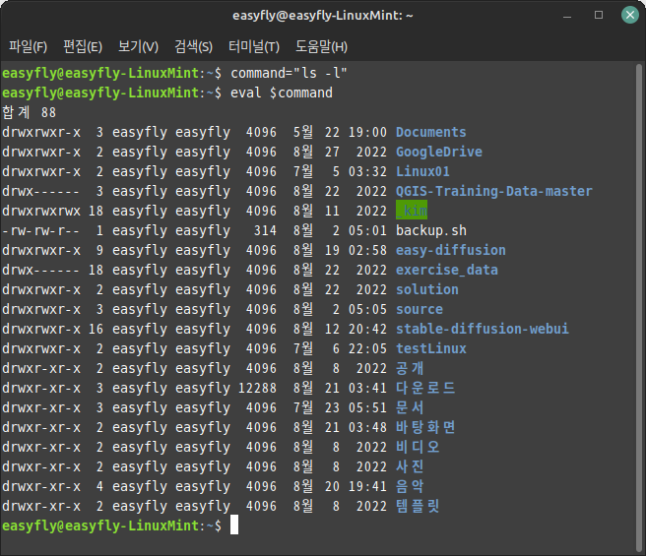Viewport: 646px width, 556px height.
Task: Click the drwxrwxrwx permissions string
Action: 41,211
